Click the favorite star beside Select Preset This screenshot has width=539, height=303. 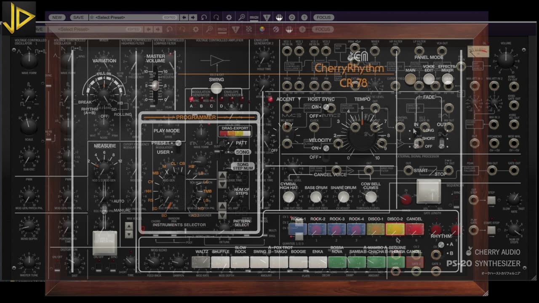(91, 17)
